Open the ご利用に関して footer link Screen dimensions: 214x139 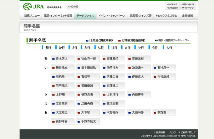[187, 132]
